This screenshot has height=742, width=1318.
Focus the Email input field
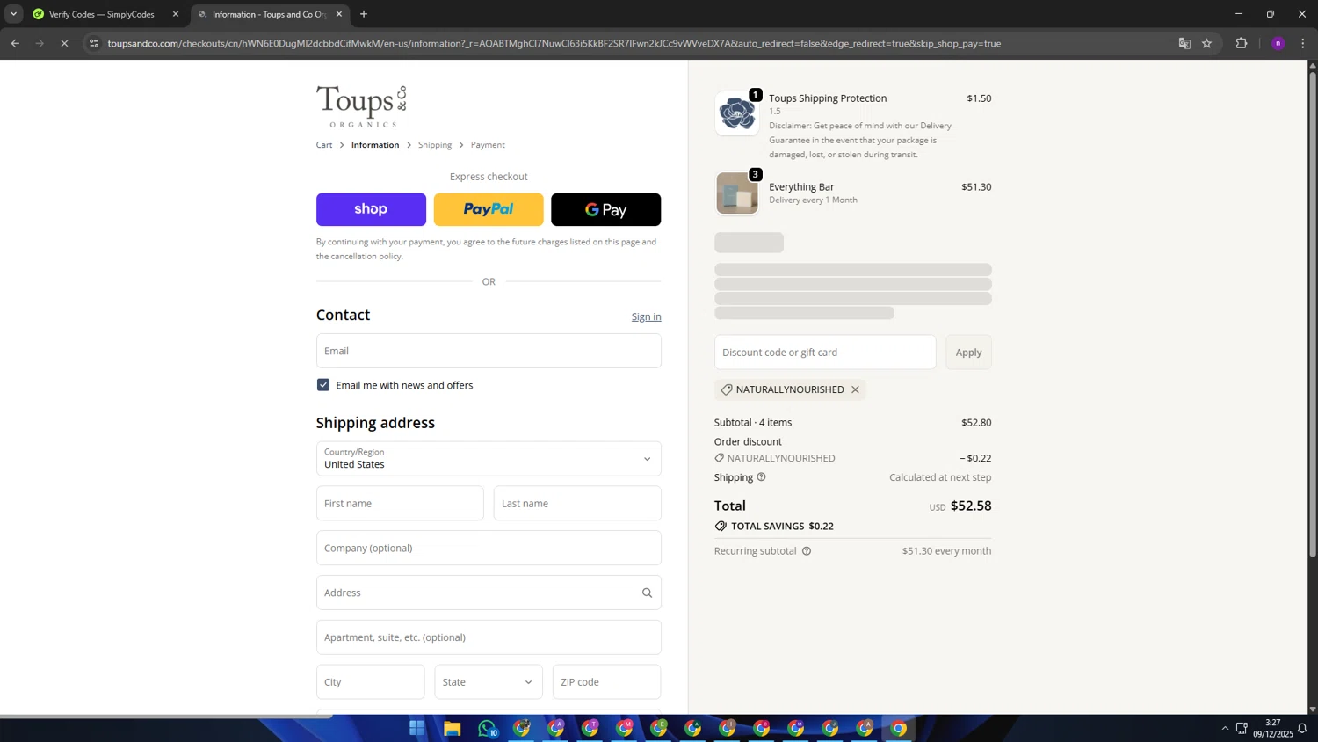click(x=489, y=351)
